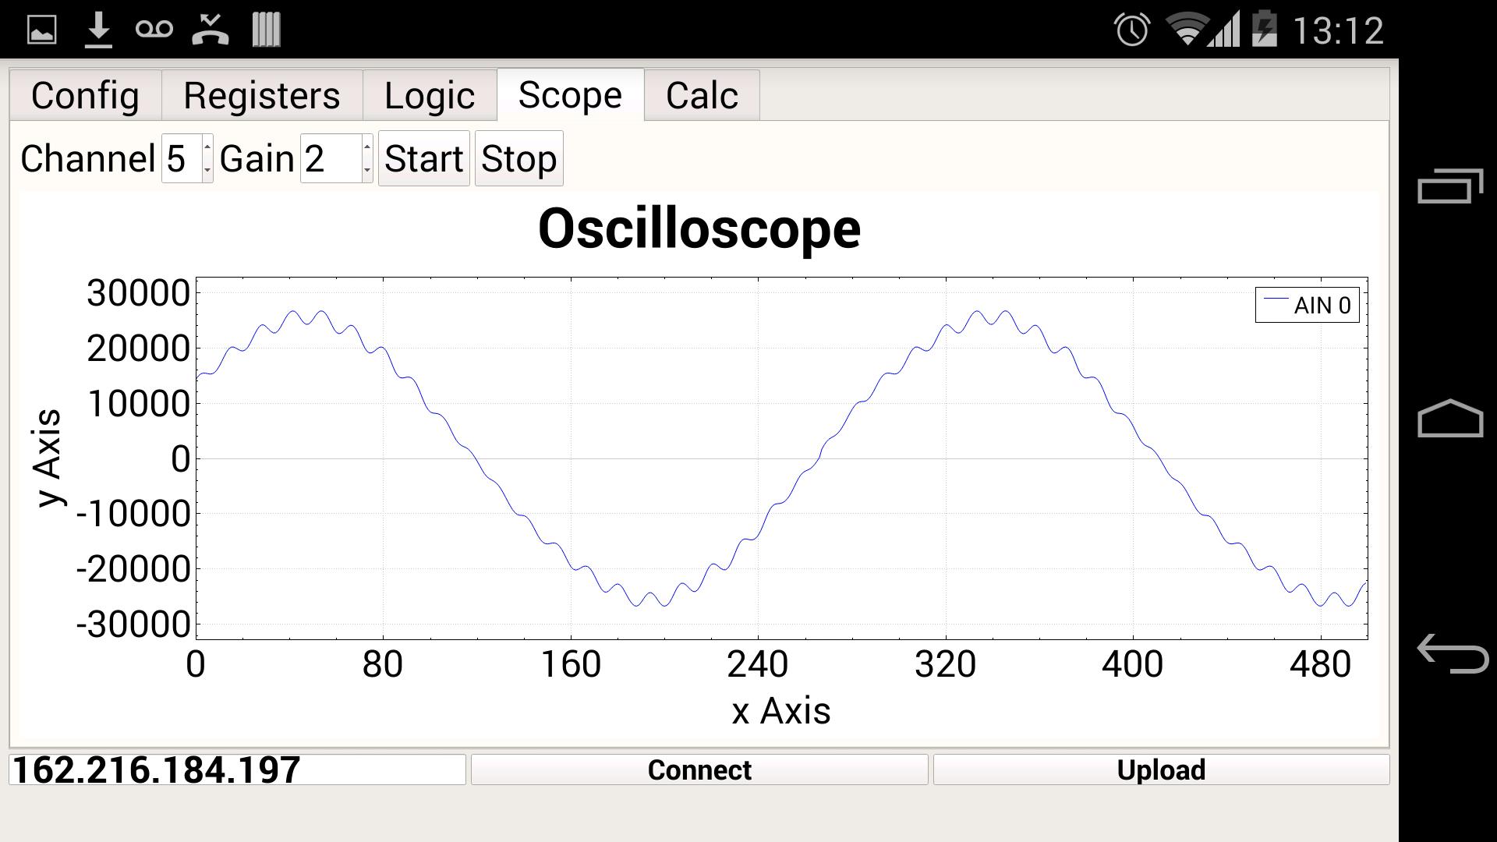Tap the voicemail notification icon
Viewport: 1497px width, 842px height.
(154, 30)
